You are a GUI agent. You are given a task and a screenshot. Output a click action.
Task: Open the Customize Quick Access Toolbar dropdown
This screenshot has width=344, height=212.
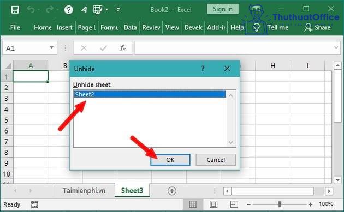[118, 10]
